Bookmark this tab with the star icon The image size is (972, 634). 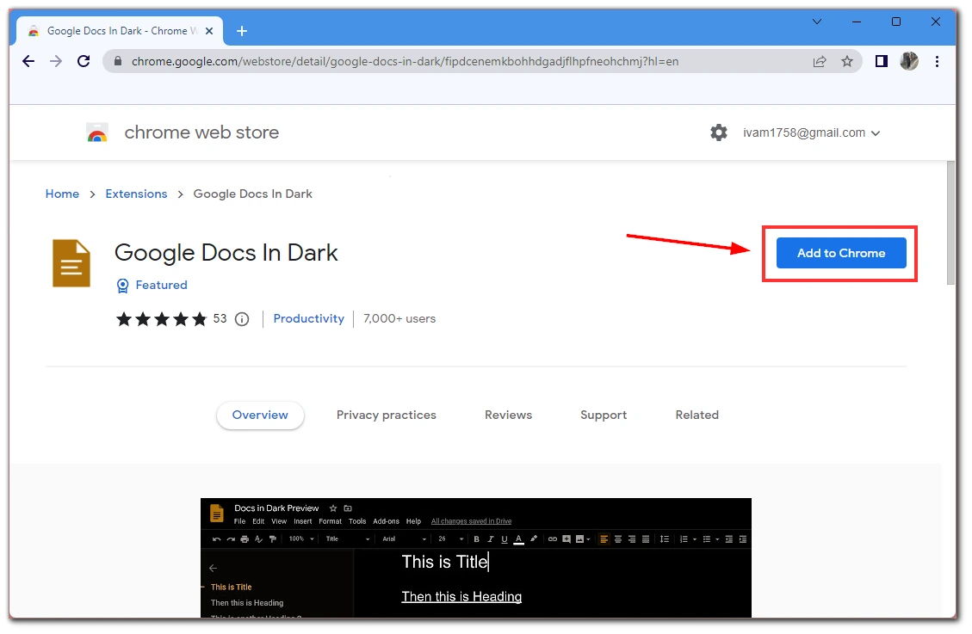point(847,61)
